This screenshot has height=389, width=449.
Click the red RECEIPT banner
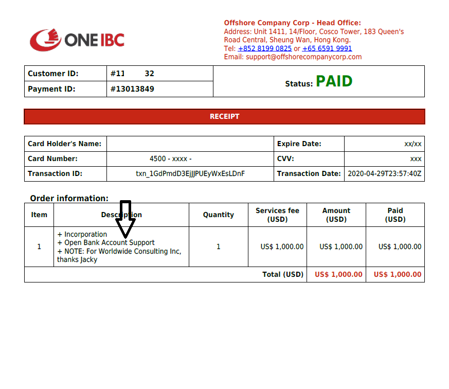pyautogui.click(x=224, y=117)
